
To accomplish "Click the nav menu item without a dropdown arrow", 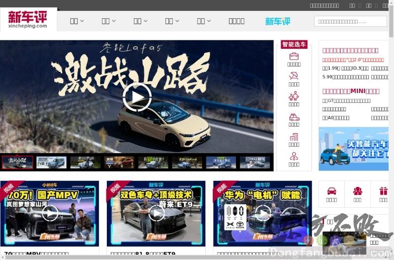I will coord(236,21).
